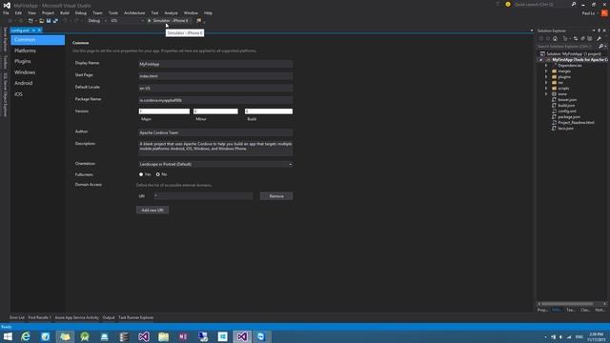Open the Error List tab
This screenshot has height=343, width=610.
(17, 317)
